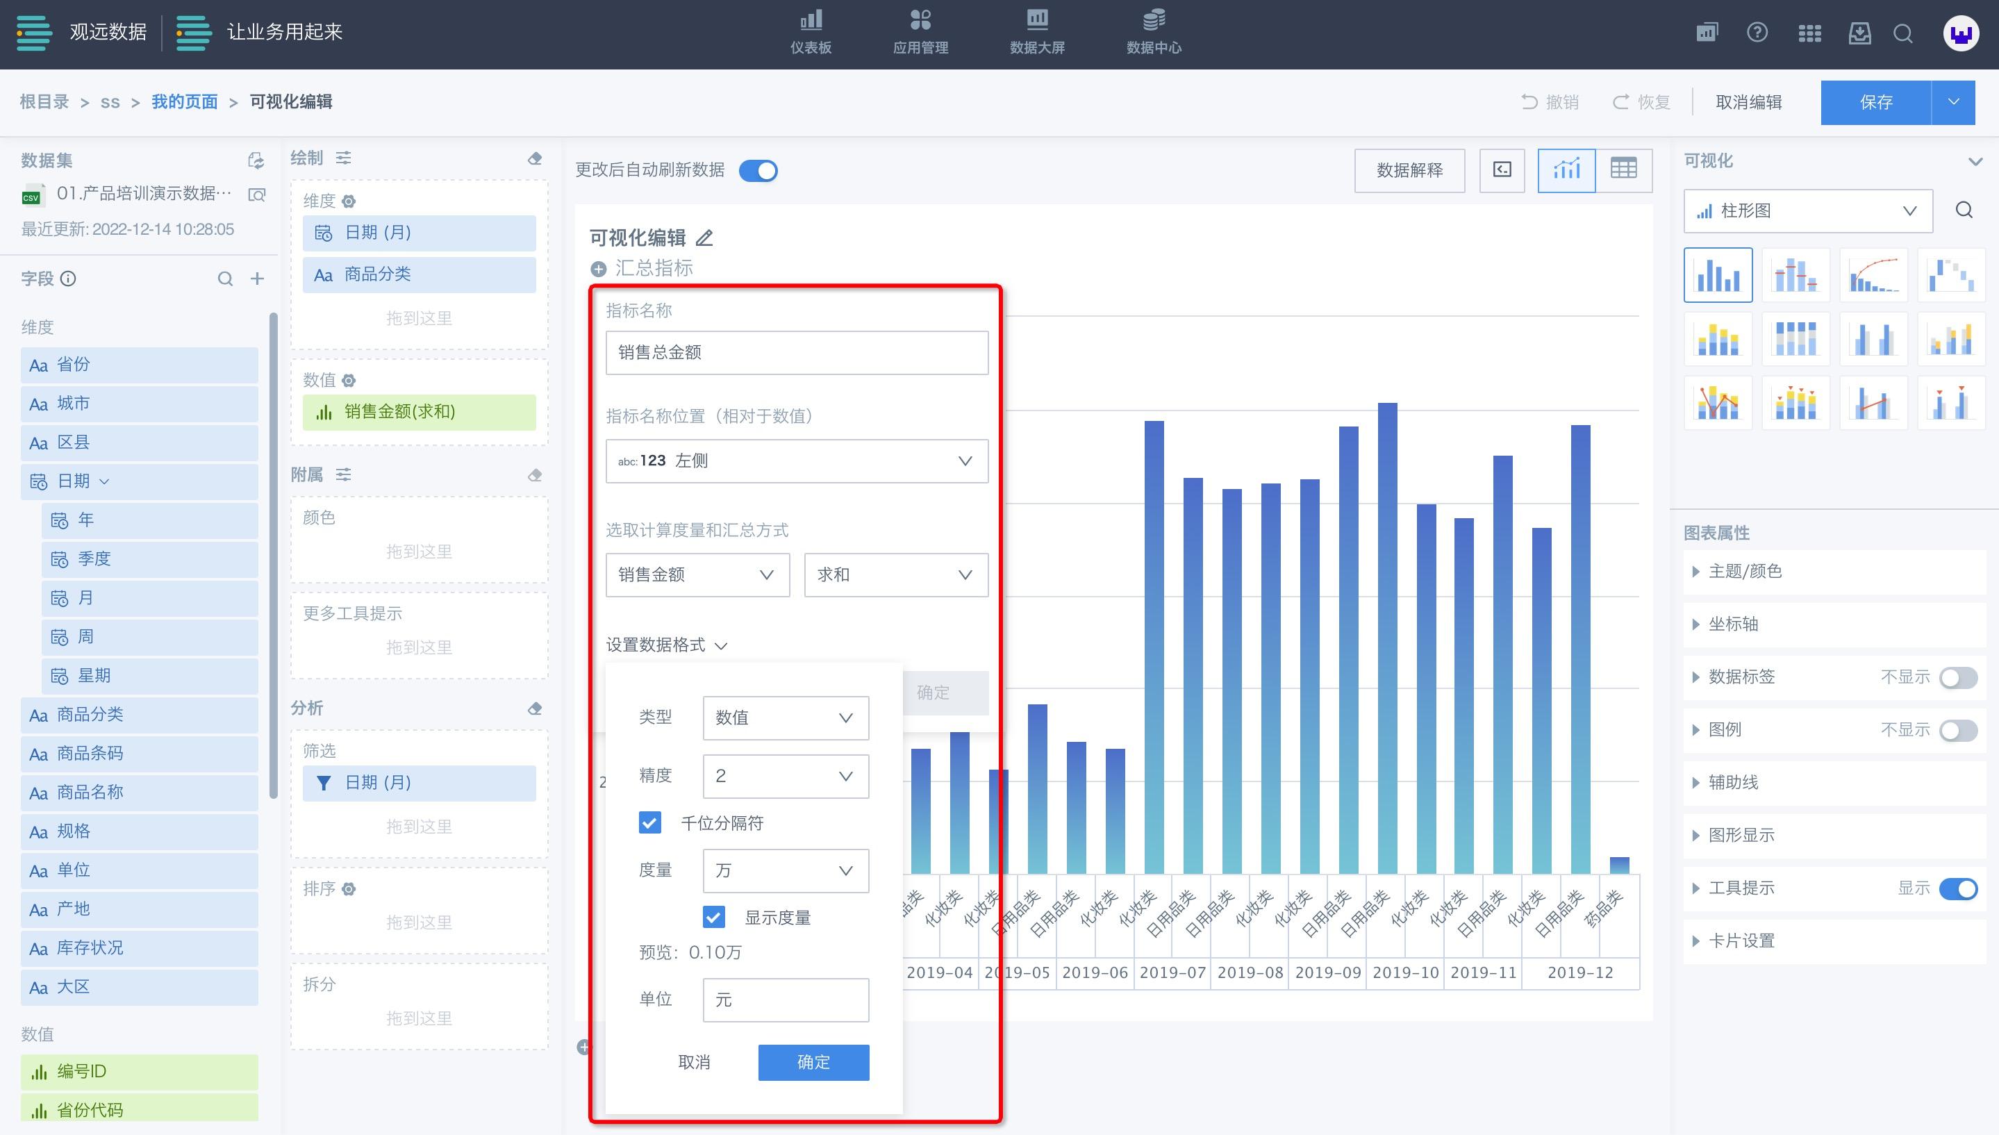This screenshot has height=1135, width=1999.
Task: Uncheck the 显示度量 checkbox
Action: pyautogui.click(x=714, y=918)
